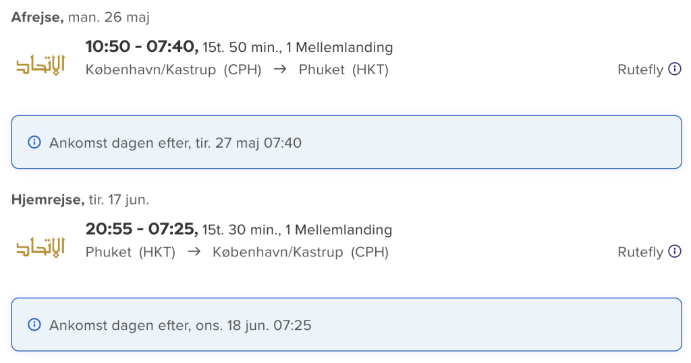The height and width of the screenshot is (363, 691).
Task: Click the '15t. 50 min., 1 Mellemlanding' text
Action: coord(298,47)
